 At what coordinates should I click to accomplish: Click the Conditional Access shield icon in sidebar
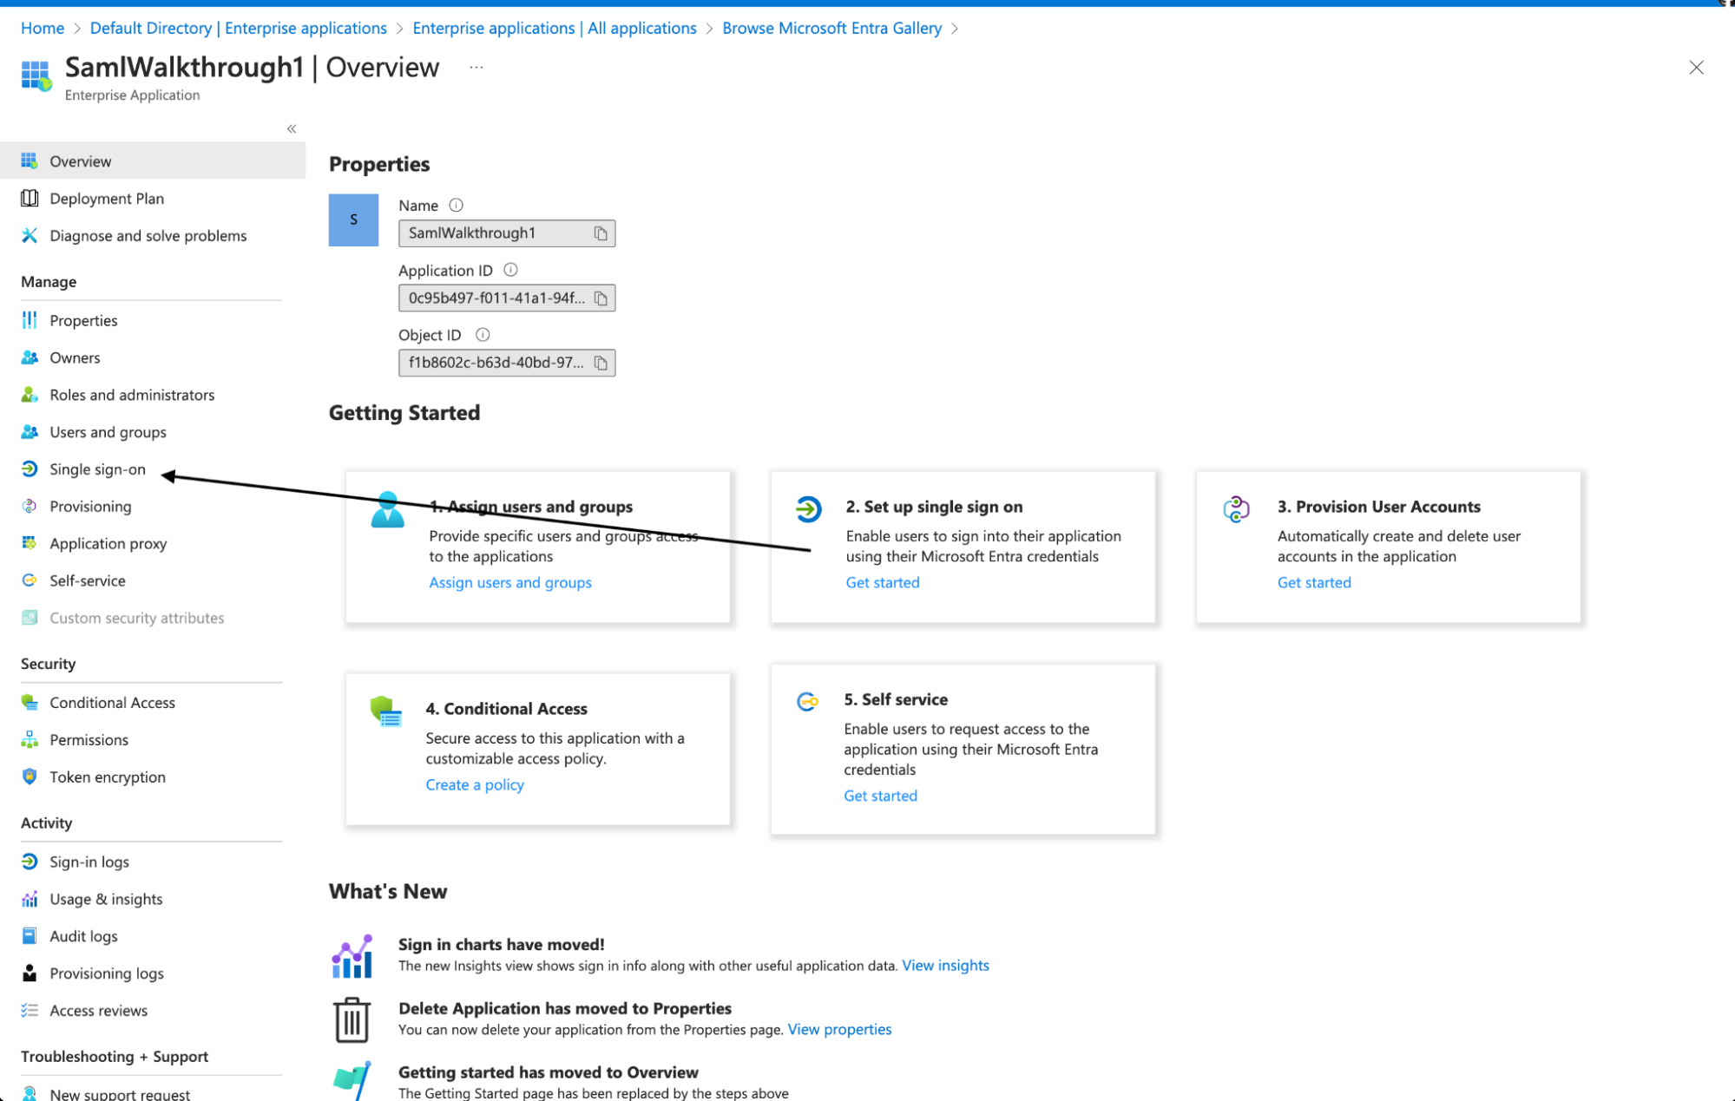(x=30, y=703)
